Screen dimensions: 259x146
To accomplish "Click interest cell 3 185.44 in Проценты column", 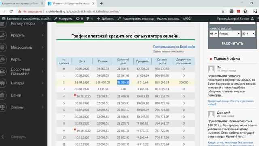I will [143, 89].
